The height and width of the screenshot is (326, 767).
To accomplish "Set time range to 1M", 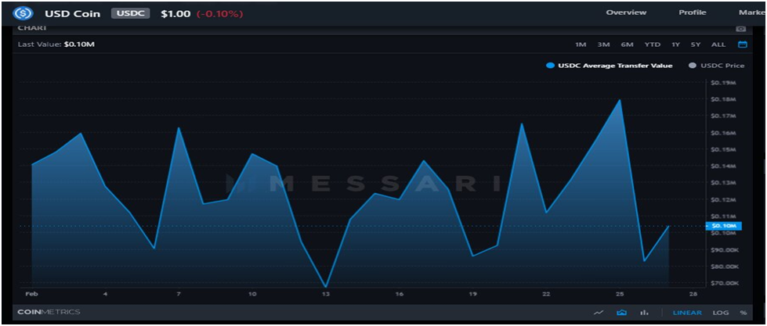I will (x=581, y=45).
